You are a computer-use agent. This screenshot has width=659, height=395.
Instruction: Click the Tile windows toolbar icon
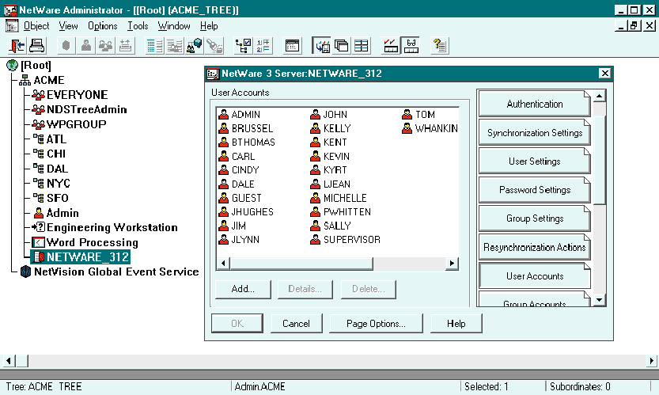coord(361,45)
